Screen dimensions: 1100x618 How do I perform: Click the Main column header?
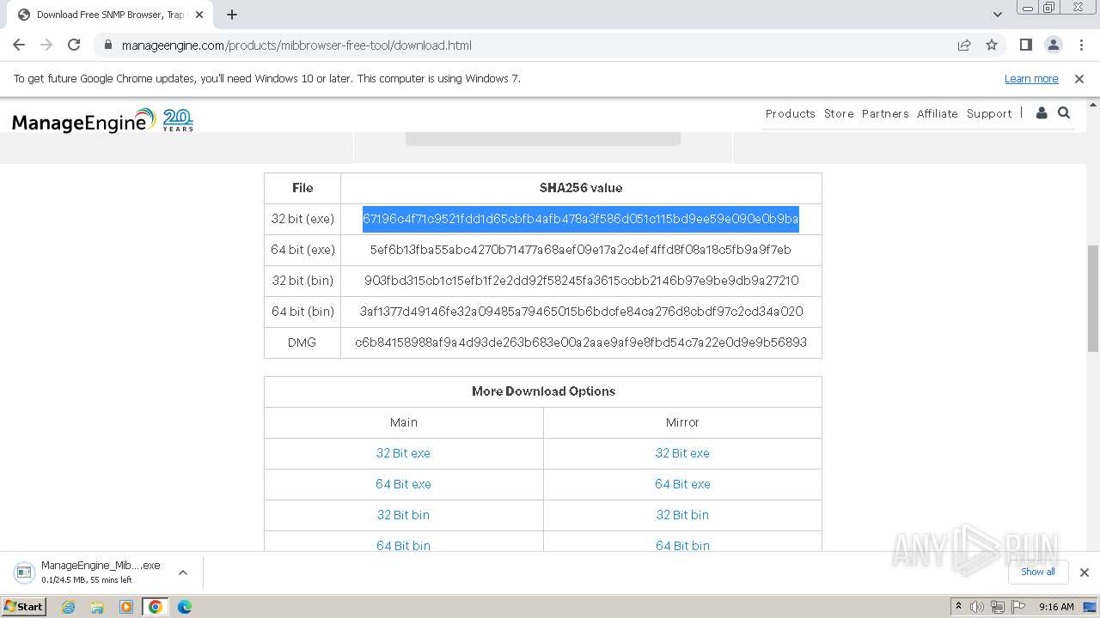tap(404, 422)
